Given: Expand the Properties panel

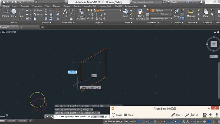Looking at the screenshot, I should click(x=153, y=23).
